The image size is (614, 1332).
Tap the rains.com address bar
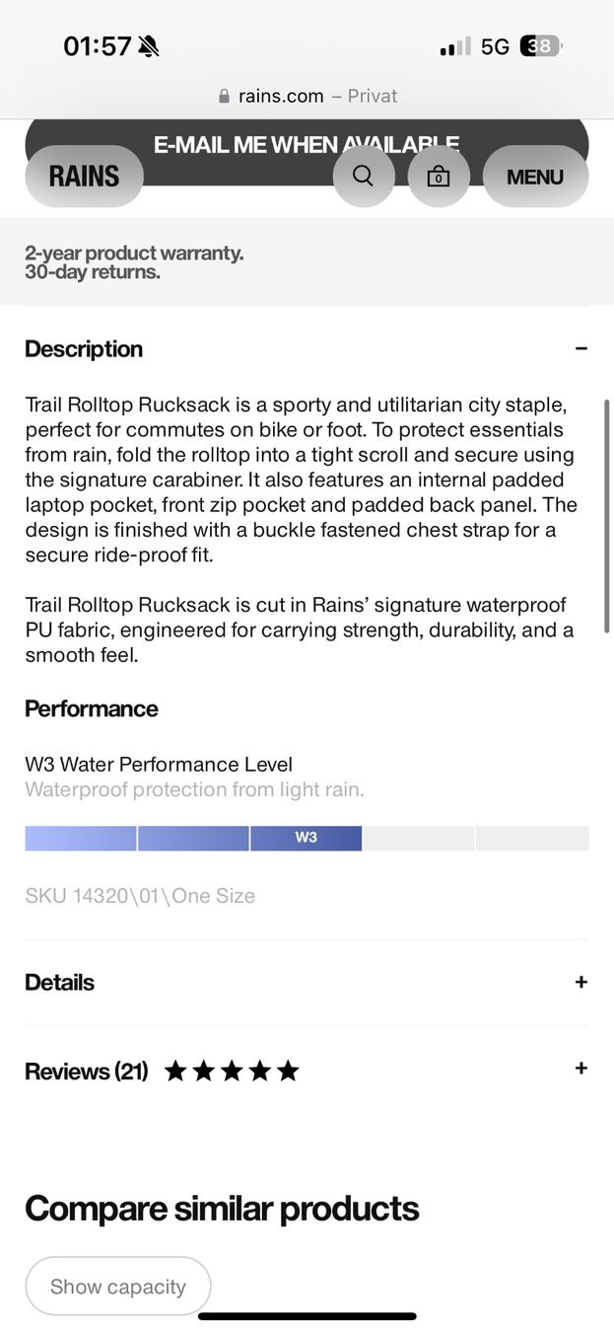(307, 96)
